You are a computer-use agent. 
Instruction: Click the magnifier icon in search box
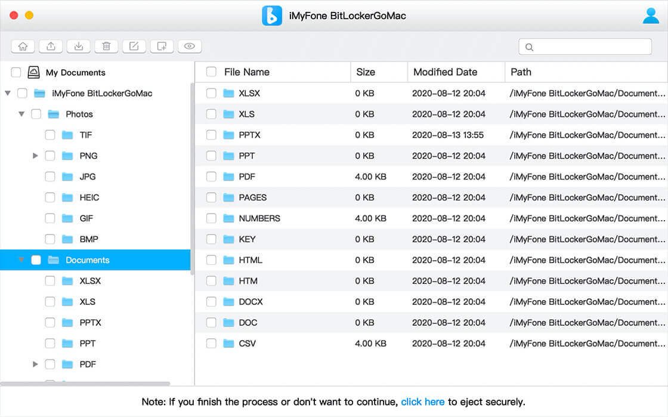(x=529, y=47)
